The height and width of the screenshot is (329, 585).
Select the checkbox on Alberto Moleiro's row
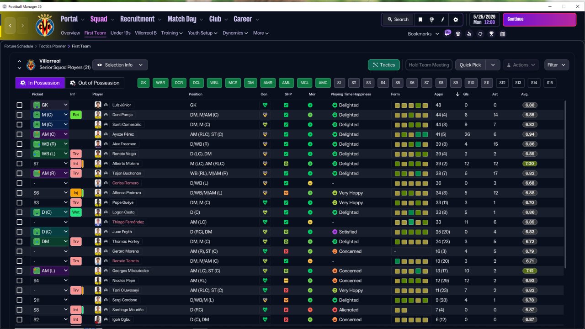tap(19, 164)
